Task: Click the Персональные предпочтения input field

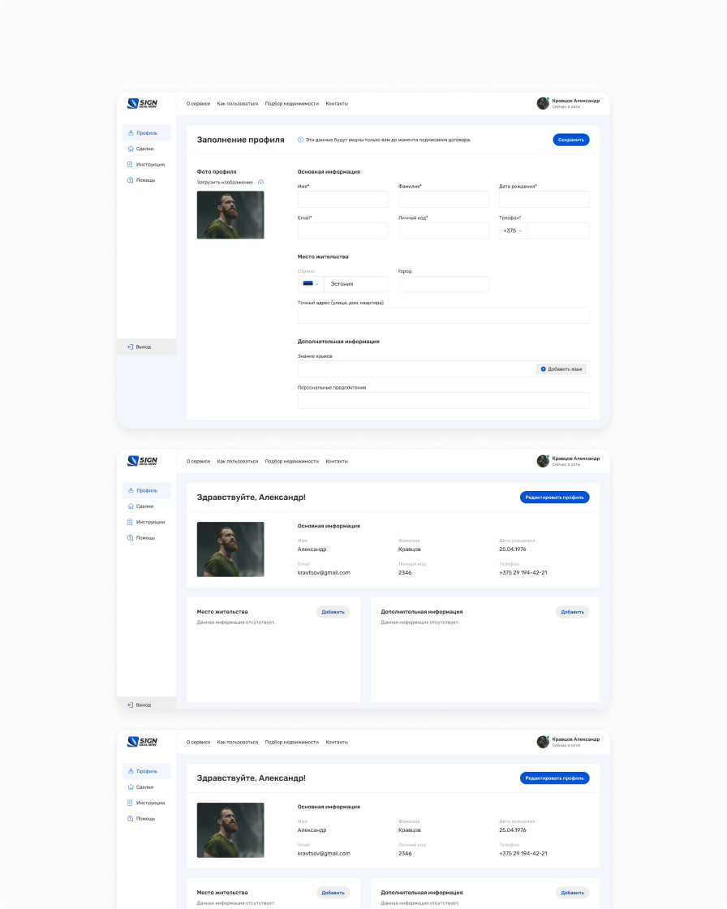Action: [444, 401]
